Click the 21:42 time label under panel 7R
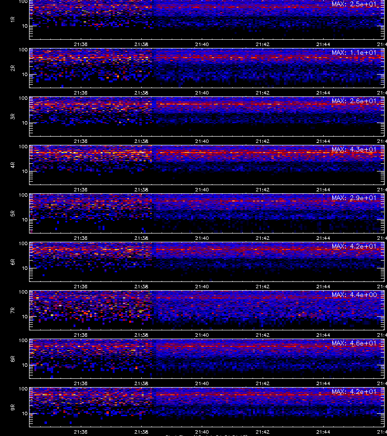Image resolution: width=387 pixels, height=436 pixels. 262,335
